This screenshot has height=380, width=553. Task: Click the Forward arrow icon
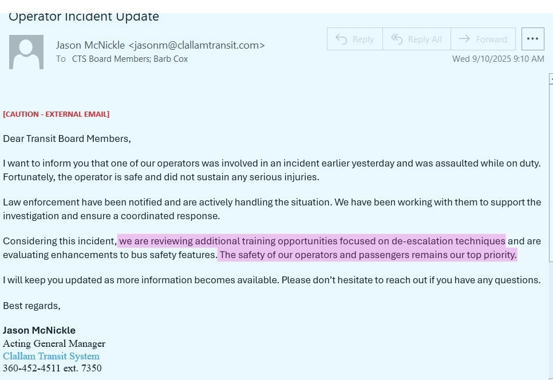[465, 39]
